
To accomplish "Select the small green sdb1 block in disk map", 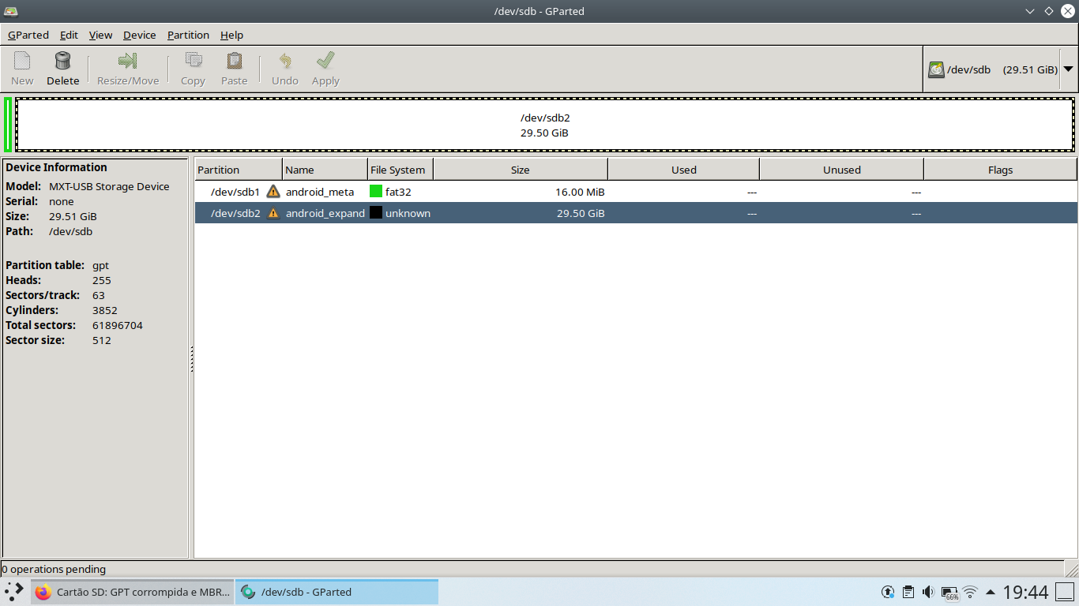I will click(x=8, y=125).
